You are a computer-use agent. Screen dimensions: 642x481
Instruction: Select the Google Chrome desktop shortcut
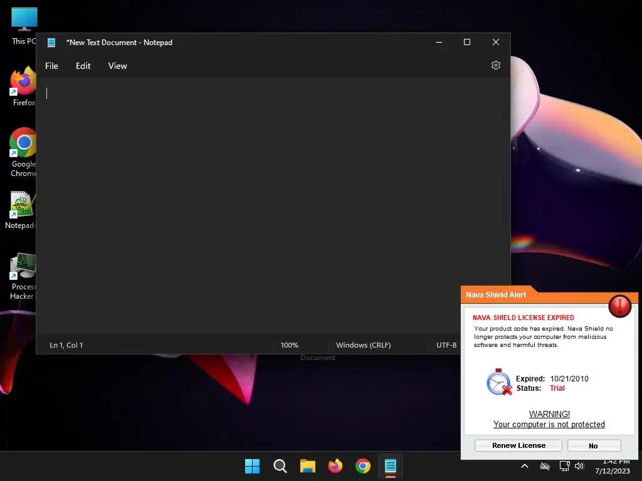pyautogui.click(x=23, y=153)
